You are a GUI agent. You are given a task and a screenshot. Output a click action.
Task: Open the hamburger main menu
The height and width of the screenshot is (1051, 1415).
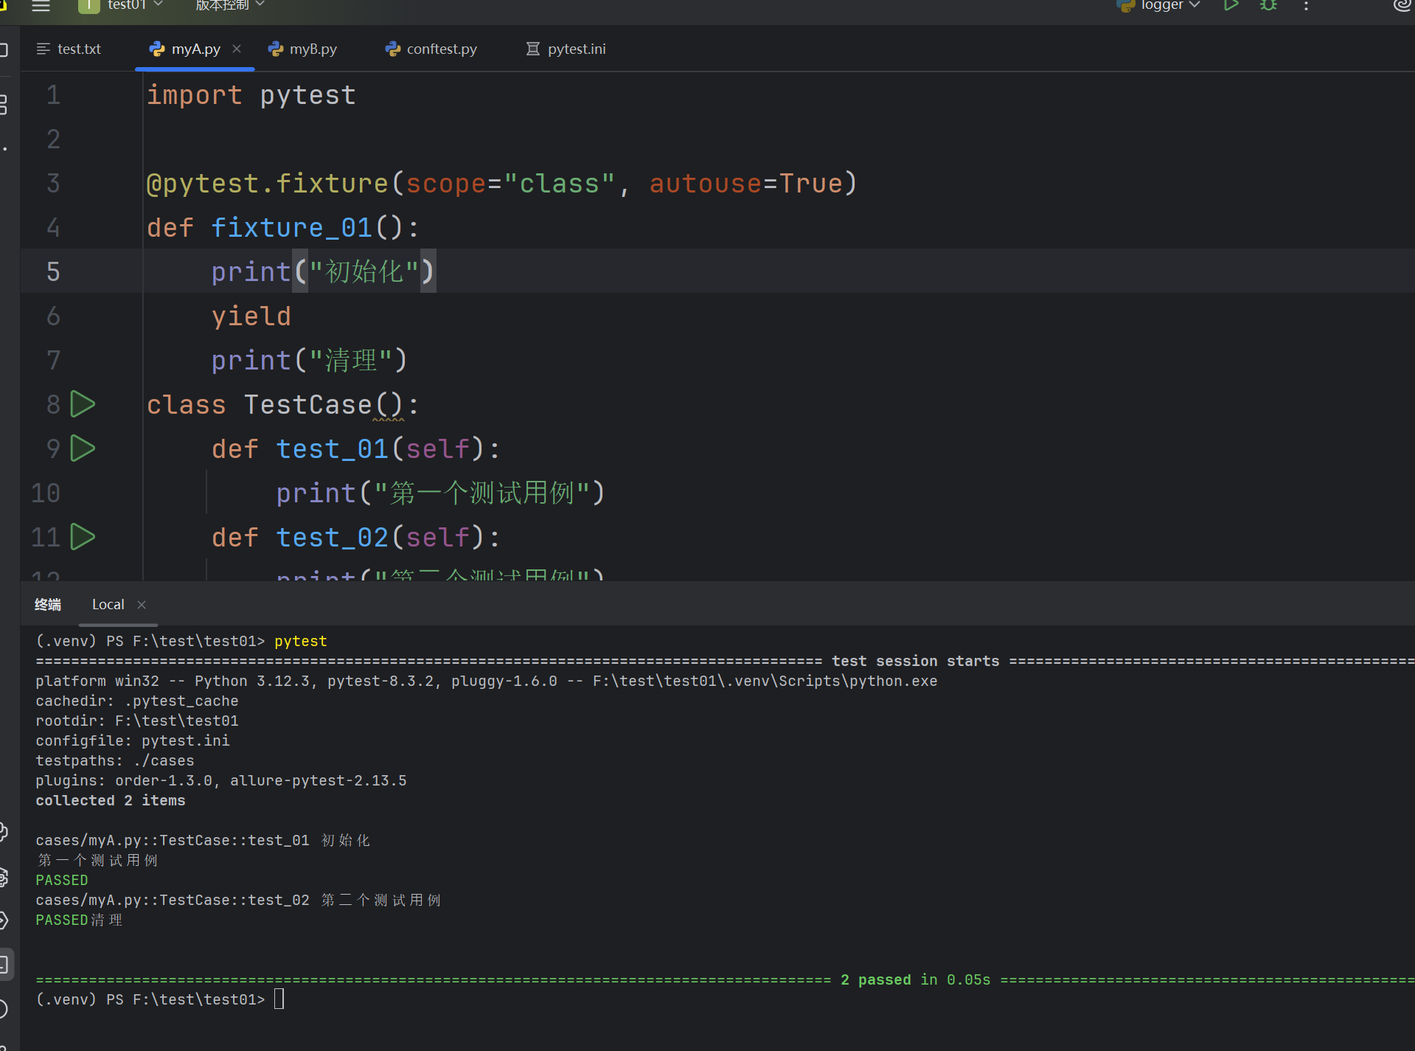coord(41,6)
